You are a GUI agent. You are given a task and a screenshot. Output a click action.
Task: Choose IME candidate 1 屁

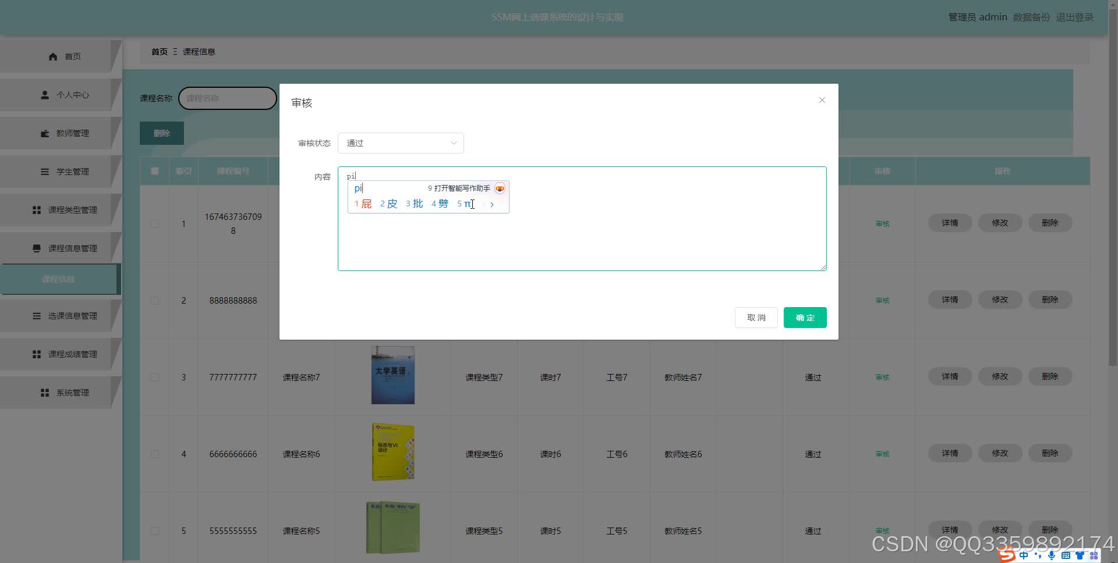(x=363, y=204)
